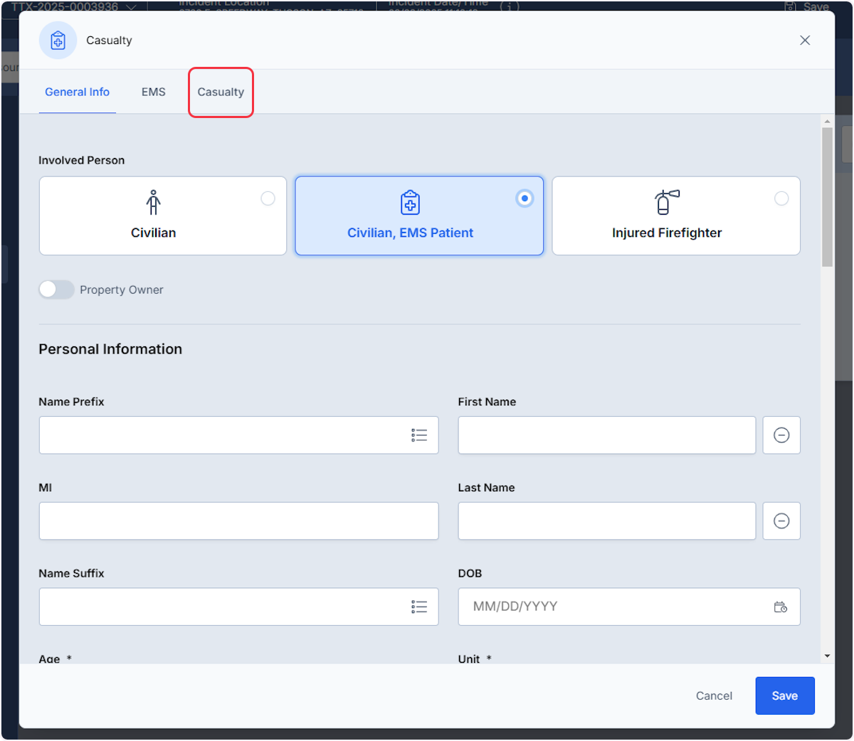Image resolution: width=854 pixels, height=741 pixels.
Task: Click the Personal Information heading
Action: point(110,349)
